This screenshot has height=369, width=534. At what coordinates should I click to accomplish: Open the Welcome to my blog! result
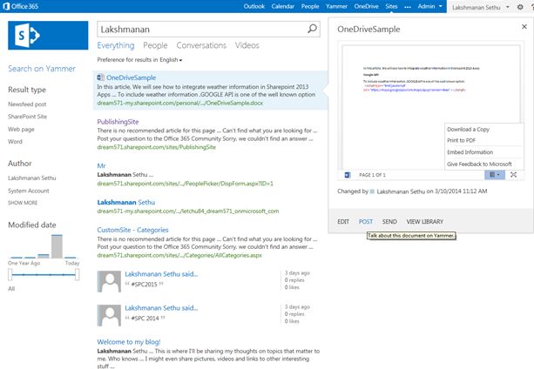(129, 342)
